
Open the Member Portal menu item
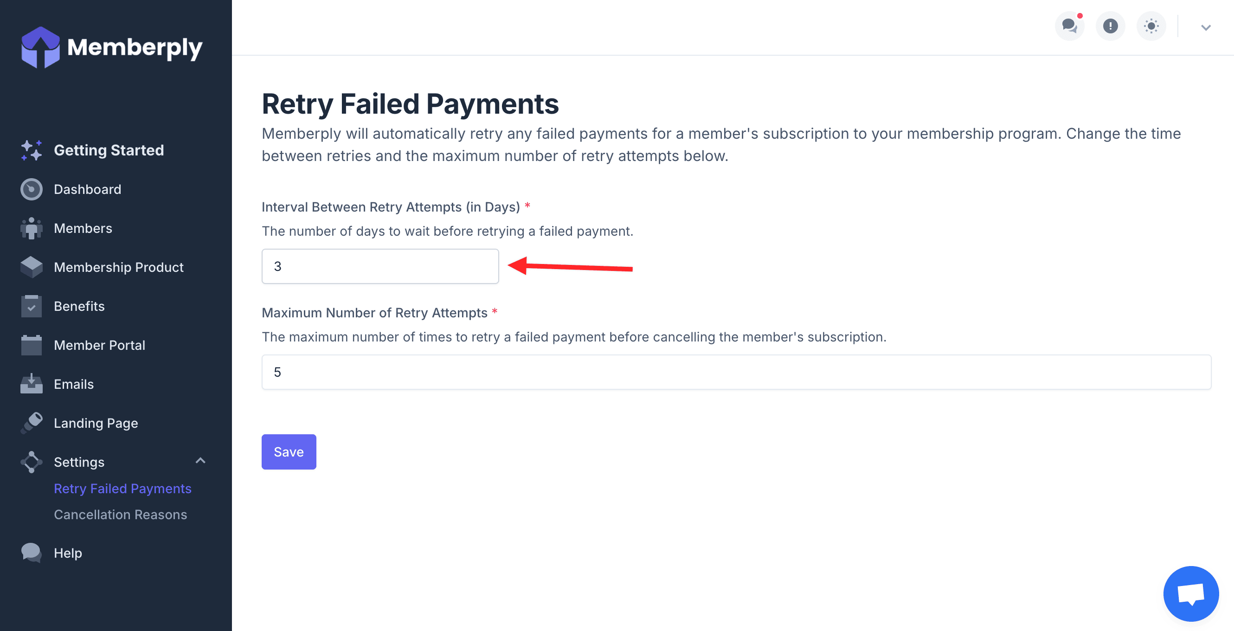coord(99,346)
